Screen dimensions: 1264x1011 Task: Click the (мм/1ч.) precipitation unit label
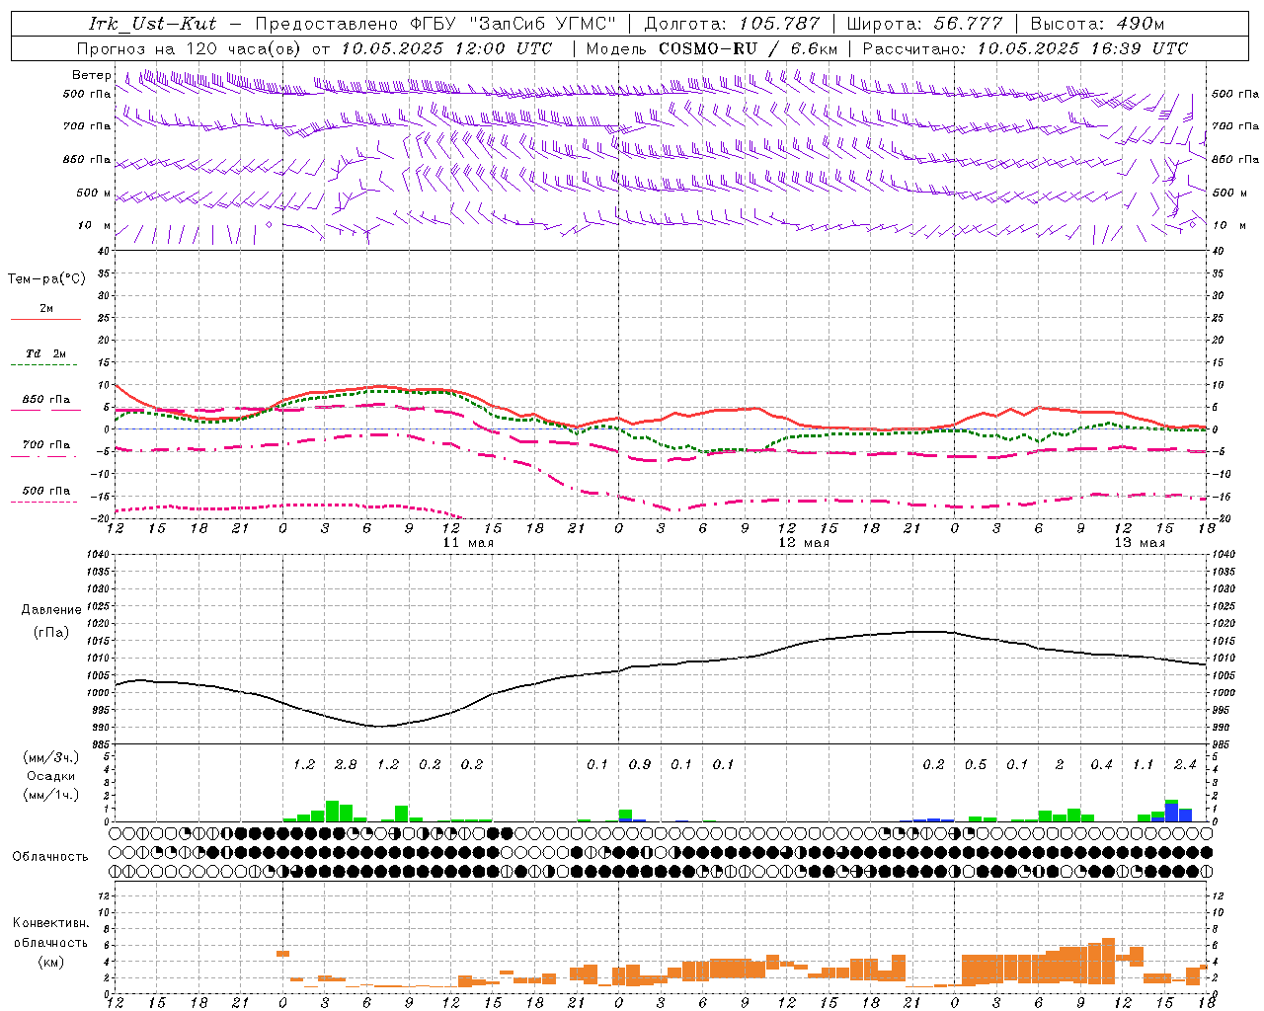click(x=51, y=795)
